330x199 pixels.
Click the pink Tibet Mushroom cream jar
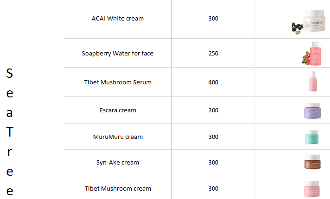pyautogui.click(x=312, y=189)
